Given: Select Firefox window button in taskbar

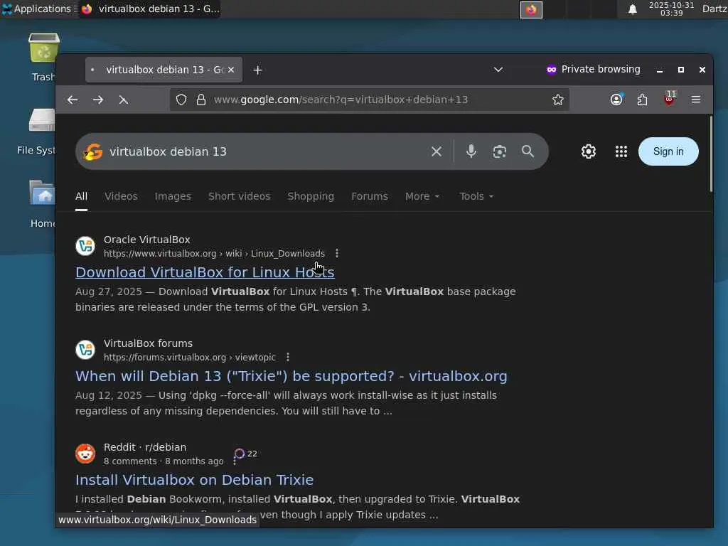Looking at the screenshot, I should 150,9.
